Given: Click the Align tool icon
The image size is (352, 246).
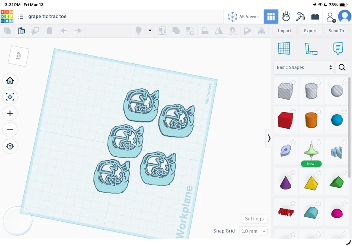Looking at the screenshot, I should point(205,31).
